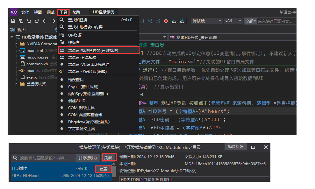This screenshot has height=189, width=315.
Task: Click the main.xml file icon
Action: click(23, 50)
